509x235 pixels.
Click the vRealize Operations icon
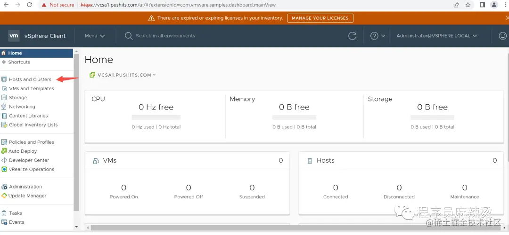tap(4, 169)
